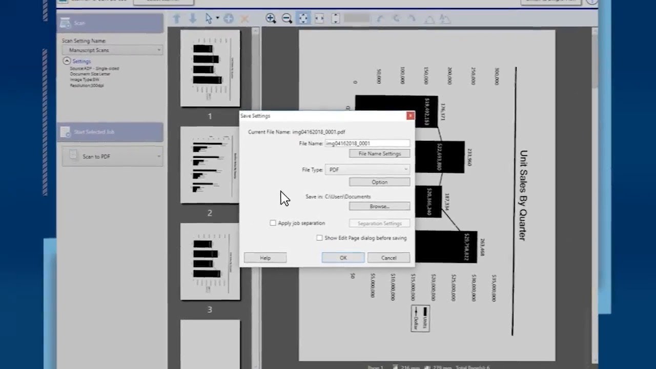This screenshot has width=656, height=369.
Task: Toggle Show Edit Page dialog before saving
Action: point(319,238)
